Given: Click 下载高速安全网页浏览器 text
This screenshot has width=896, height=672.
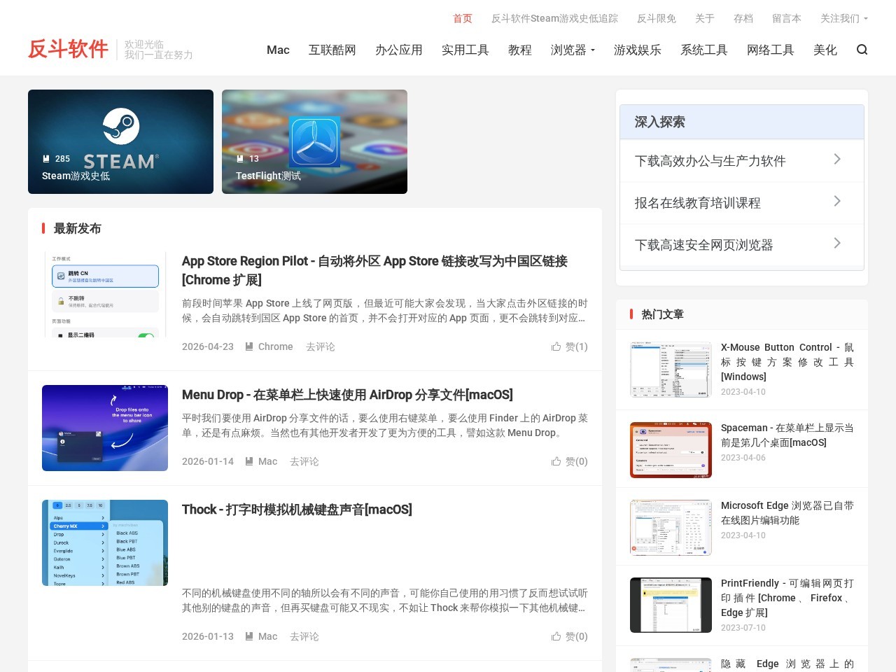Looking at the screenshot, I should [x=703, y=245].
